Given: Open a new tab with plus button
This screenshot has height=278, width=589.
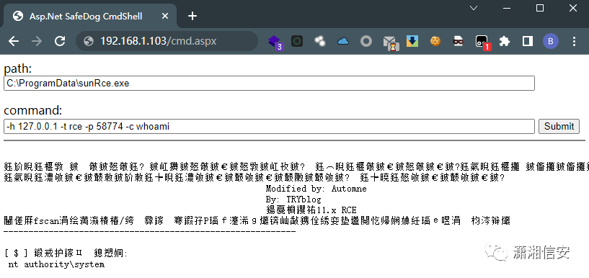Looking at the screenshot, I should (x=192, y=16).
